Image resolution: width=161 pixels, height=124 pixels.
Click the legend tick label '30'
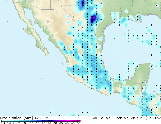click(x=55, y=123)
